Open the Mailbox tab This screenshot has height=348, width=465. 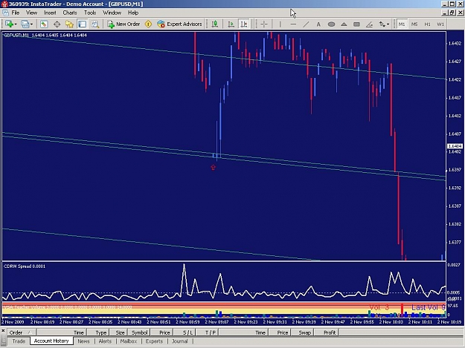click(129, 341)
